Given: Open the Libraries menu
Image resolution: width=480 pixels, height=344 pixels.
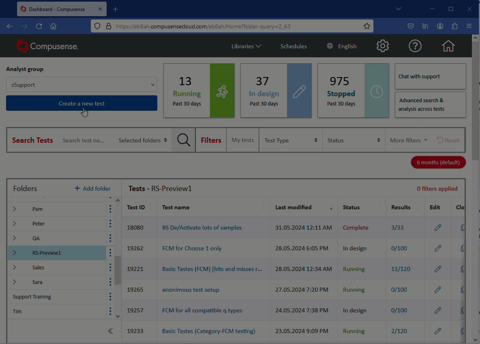Looking at the screenshot, I should [x=246, y=46].
